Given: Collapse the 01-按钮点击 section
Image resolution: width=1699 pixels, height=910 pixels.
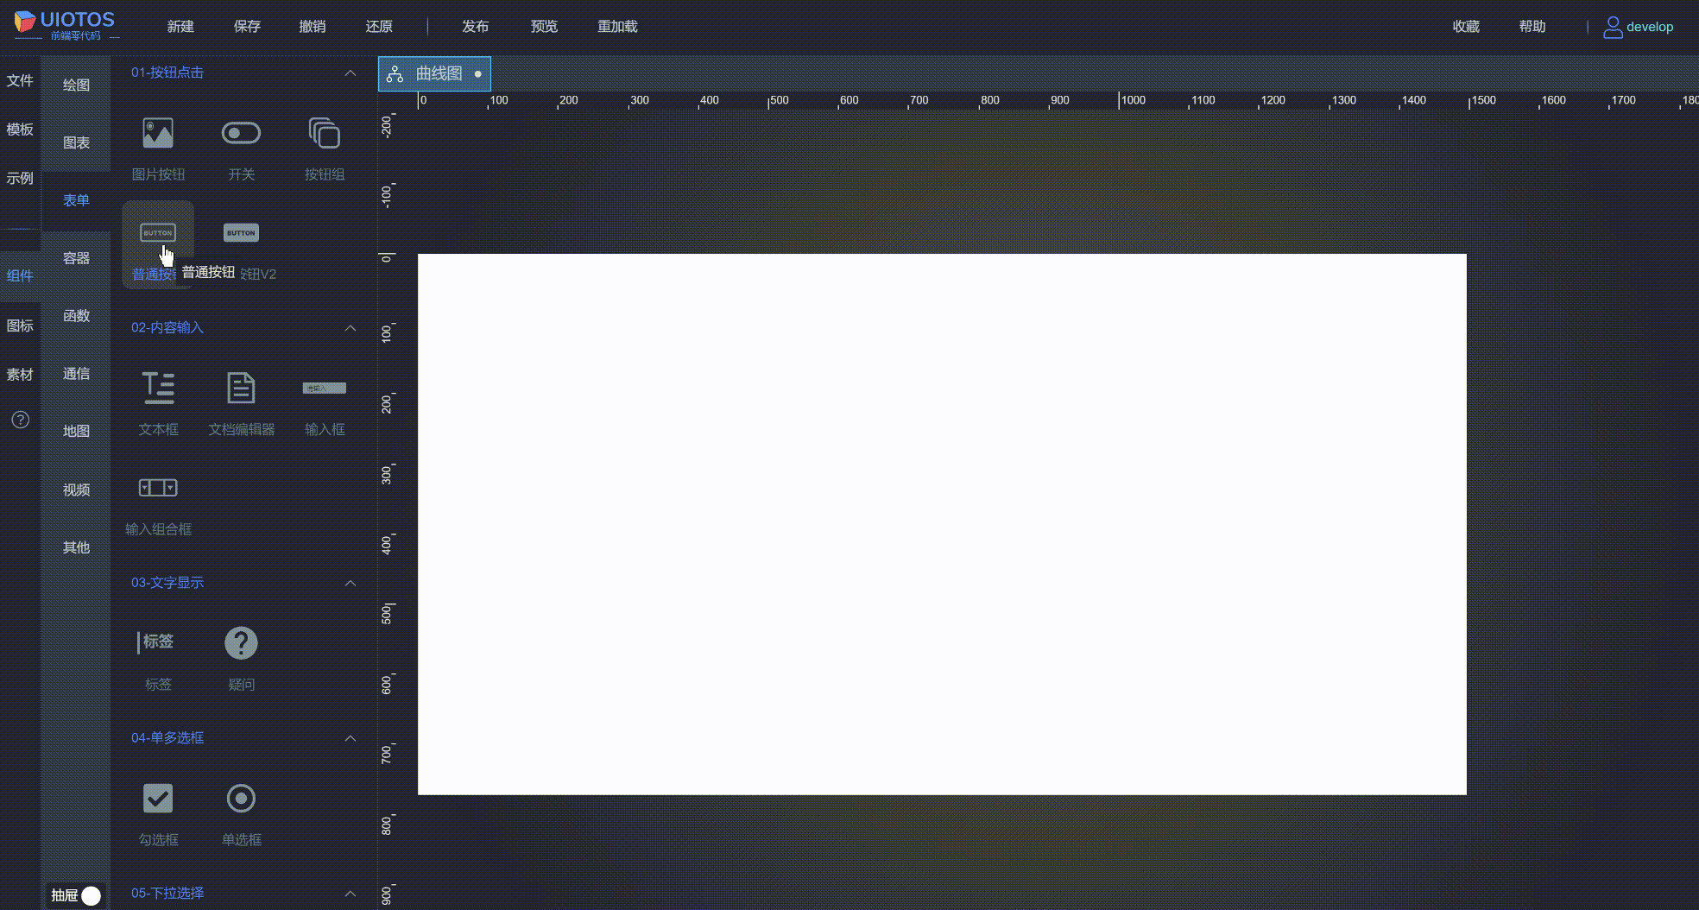Looking at the screenshot, I should 351,73.
